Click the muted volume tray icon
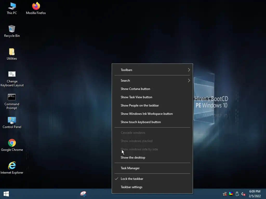 coord(243,194)
